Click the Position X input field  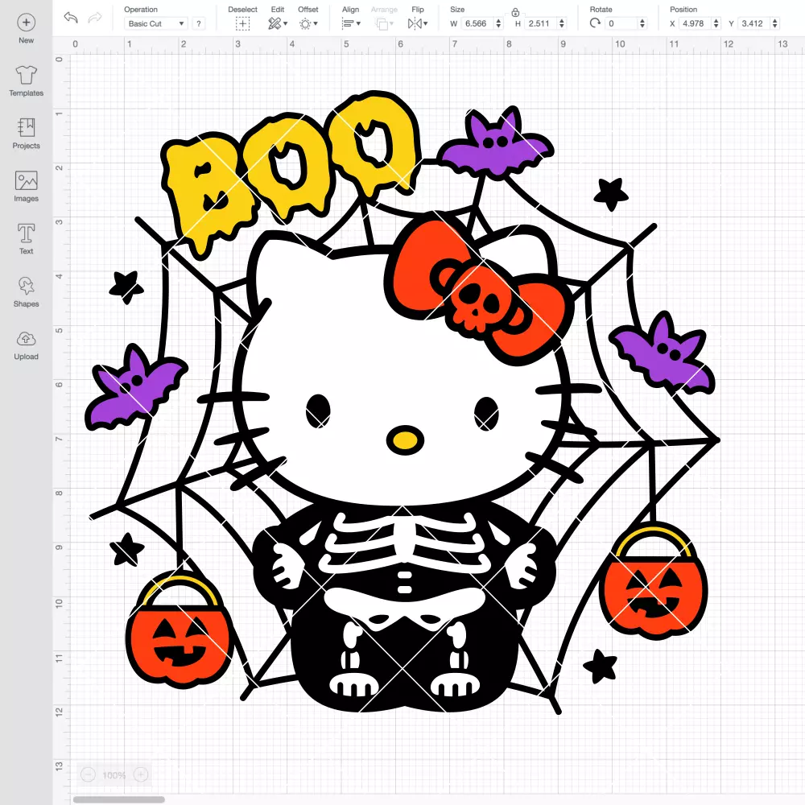pos(696,23)
